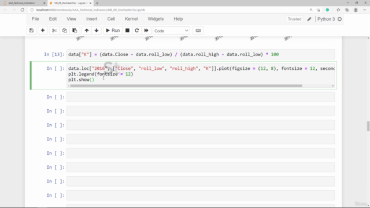The image size is (370, 208).
Task: Open a new browser tab
Action: click(x=97, y=3)
